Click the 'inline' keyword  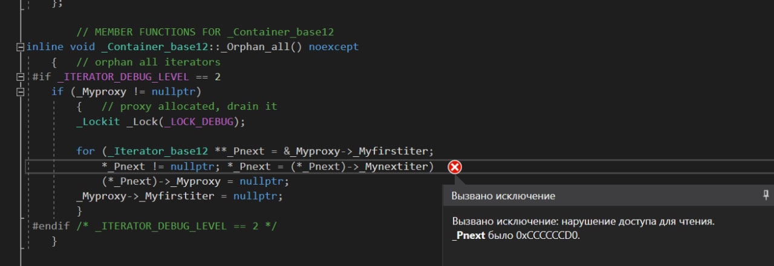tap(45, 47)
